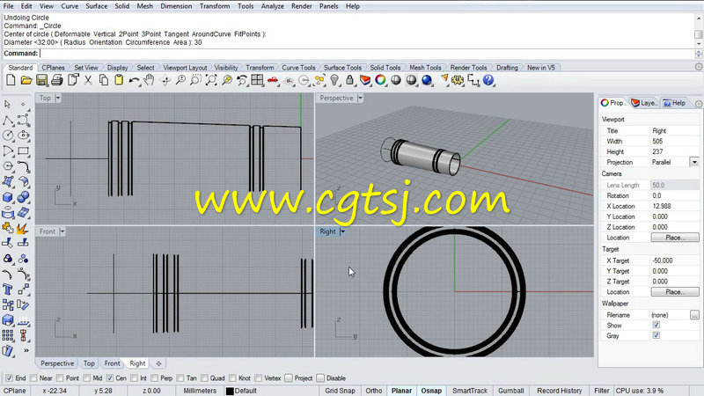Screen dimensions: 704x396
Task: Open the Surface menu
Action: pos(97,6)
